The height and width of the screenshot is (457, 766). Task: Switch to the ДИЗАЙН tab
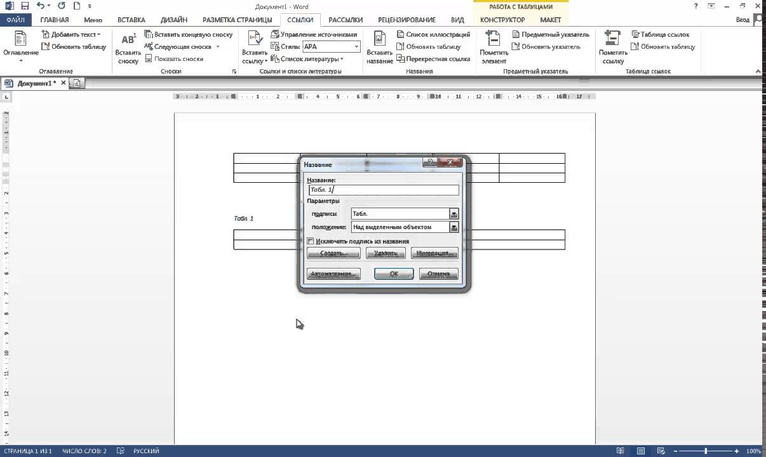pos(174,20)
